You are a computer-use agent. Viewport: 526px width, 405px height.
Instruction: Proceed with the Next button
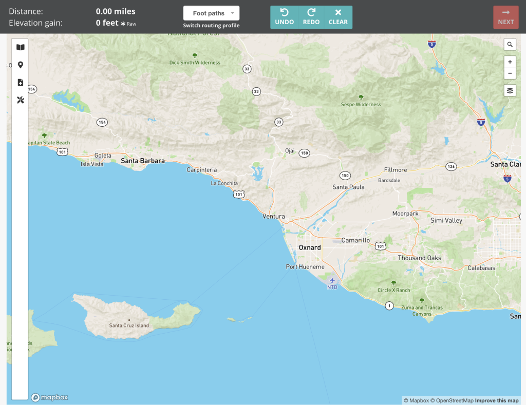[x=506, y=17]
